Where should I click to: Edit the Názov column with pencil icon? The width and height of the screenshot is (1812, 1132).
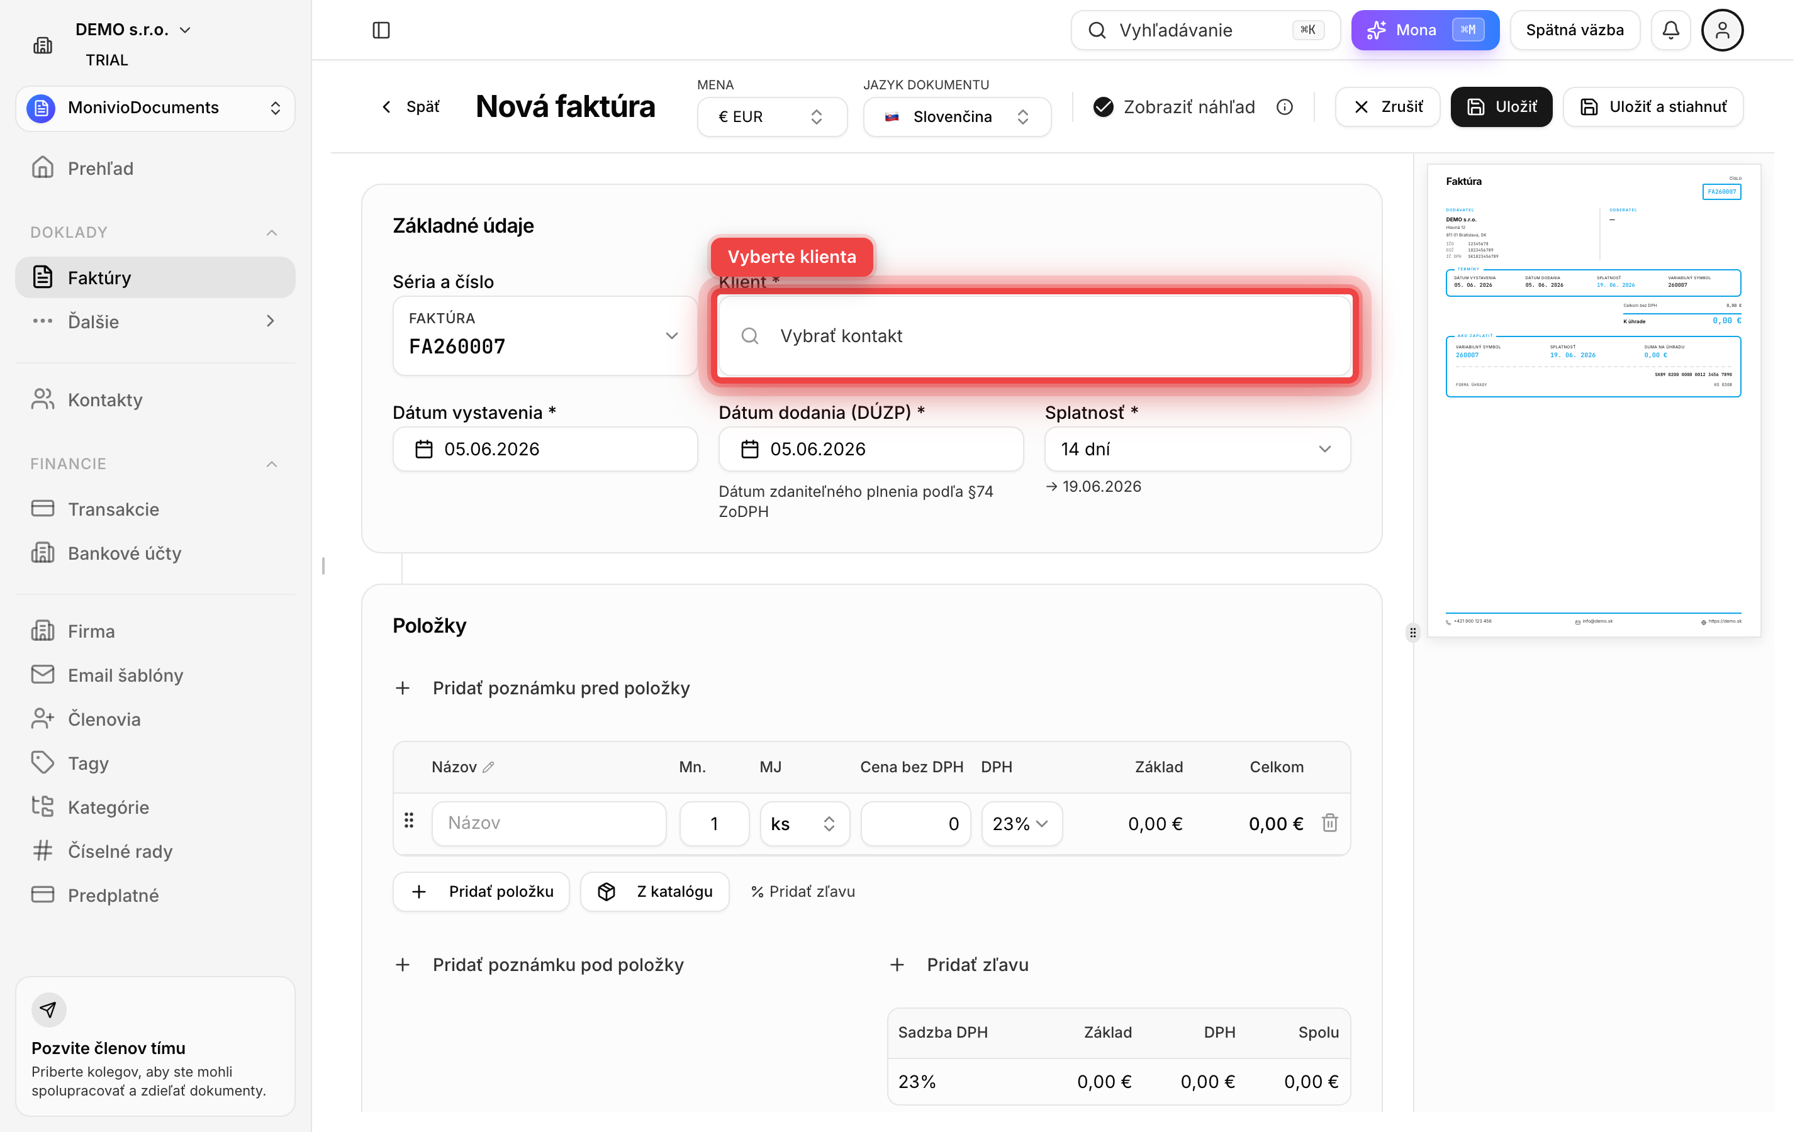[489, 767]
